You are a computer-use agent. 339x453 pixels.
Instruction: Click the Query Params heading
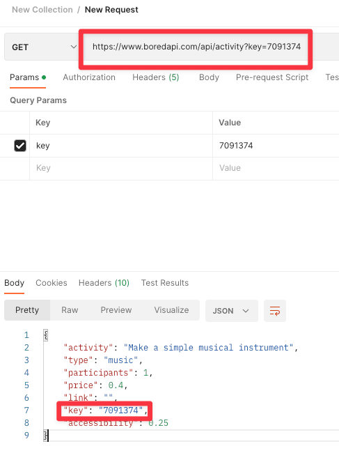point(38,100)
